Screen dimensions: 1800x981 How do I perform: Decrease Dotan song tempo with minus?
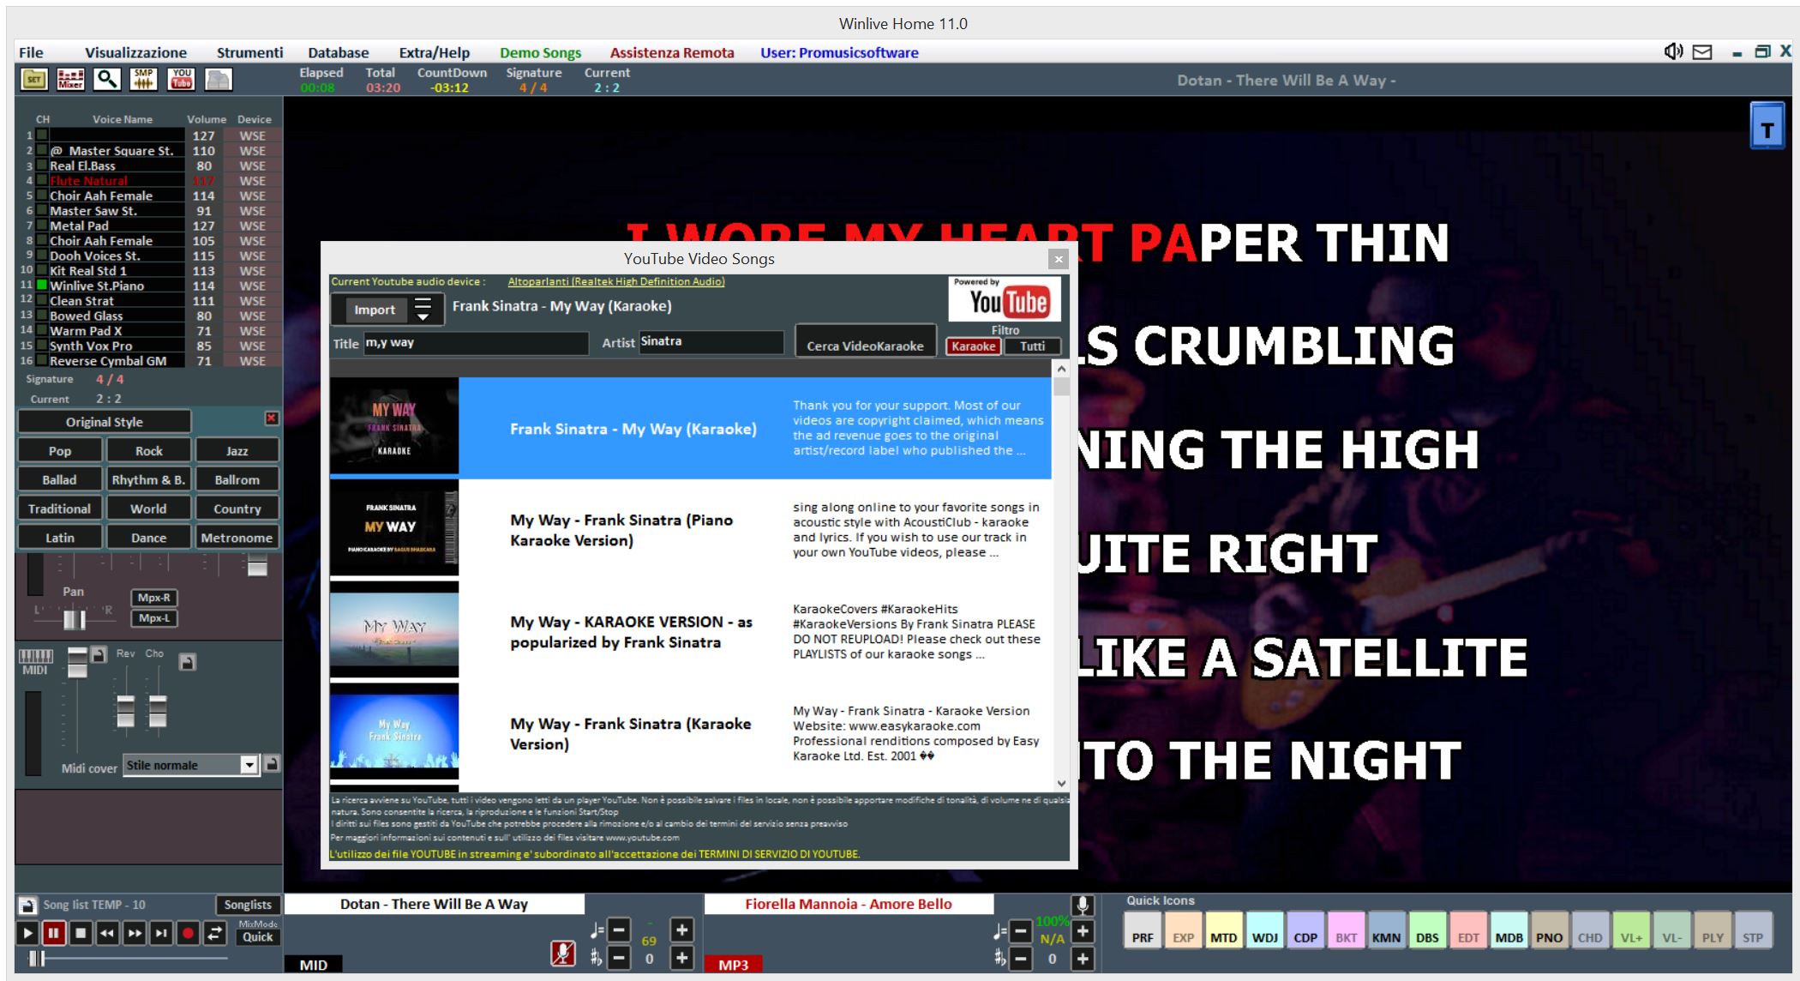click(619, 930)
